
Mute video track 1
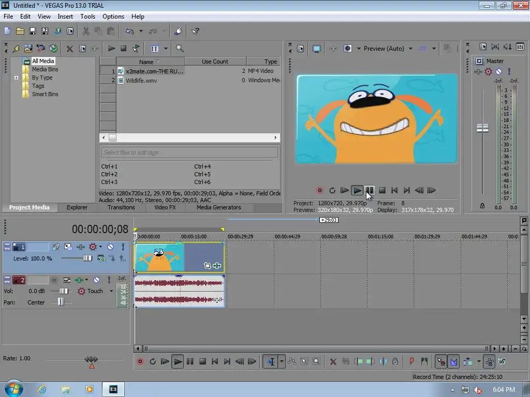pyautogui.click(x=111, y=247)
